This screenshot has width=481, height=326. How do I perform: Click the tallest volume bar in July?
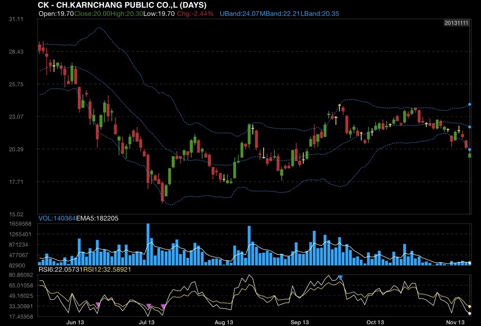[x=148, y=244]
